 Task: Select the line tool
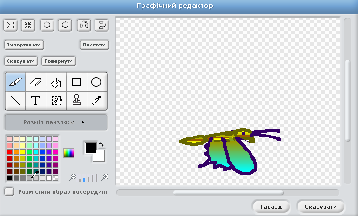click(15, 100)
